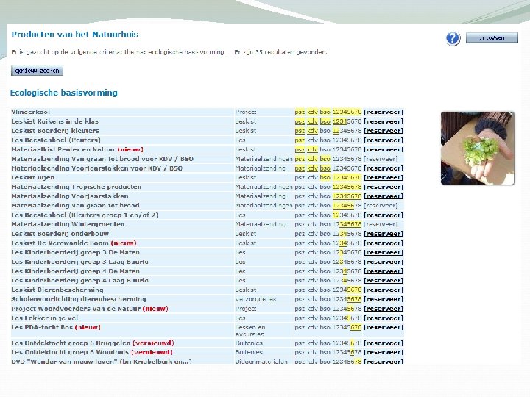Open Leskist Dierenbescherming
The image size is (530, 397).
(x=57, y=290)
